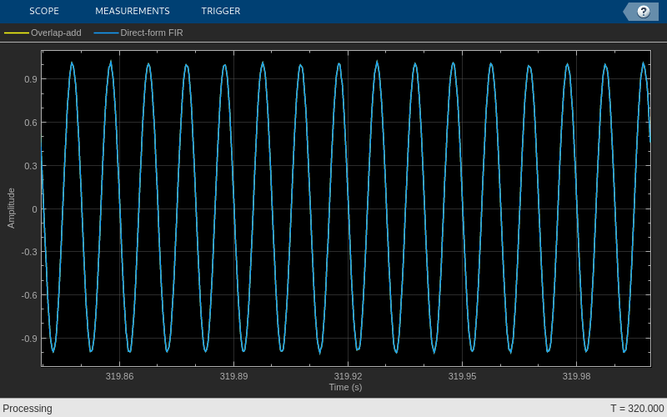Click the yellow Overlap-add line swatch
667x417 pixels.
coord(17,33)
